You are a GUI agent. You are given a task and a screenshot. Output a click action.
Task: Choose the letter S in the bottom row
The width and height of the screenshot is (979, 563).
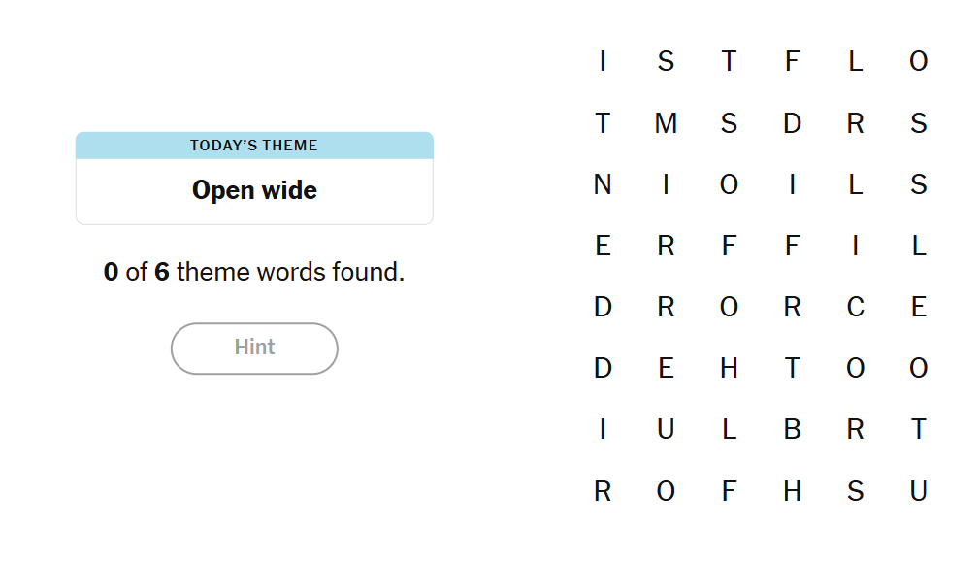855,491
